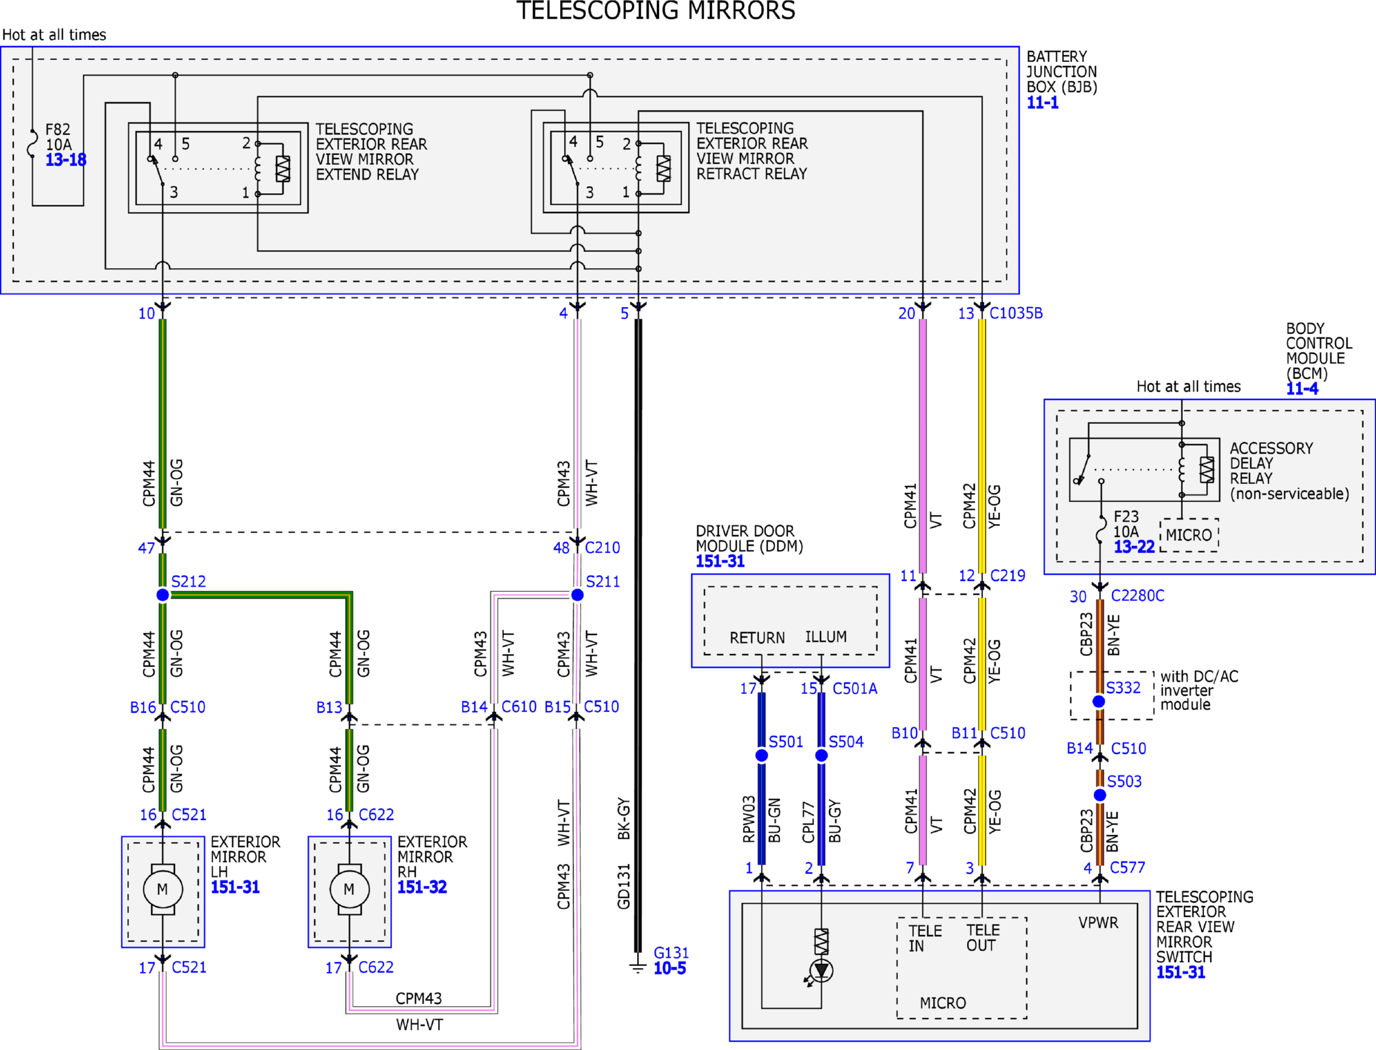Click the C210 connector label
This screenshot has height=1050, width=1376.
coord(602,547)
